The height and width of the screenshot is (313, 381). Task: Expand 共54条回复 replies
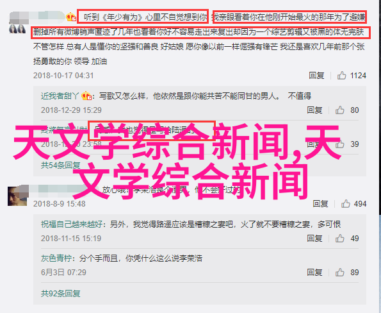coord(60,165)
